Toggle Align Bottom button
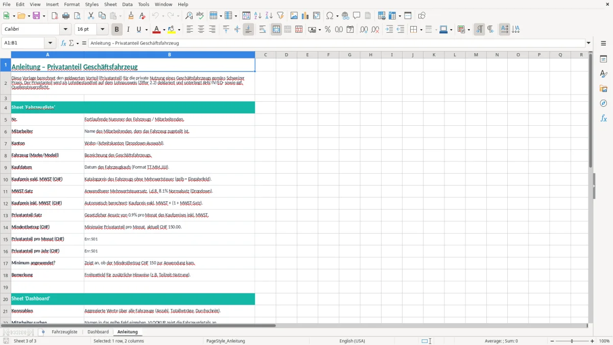The image size is (613, 345). pyautogui.click(x=248, y=30)
